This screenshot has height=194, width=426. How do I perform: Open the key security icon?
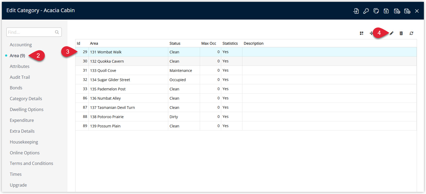click(x=366, y=11)
